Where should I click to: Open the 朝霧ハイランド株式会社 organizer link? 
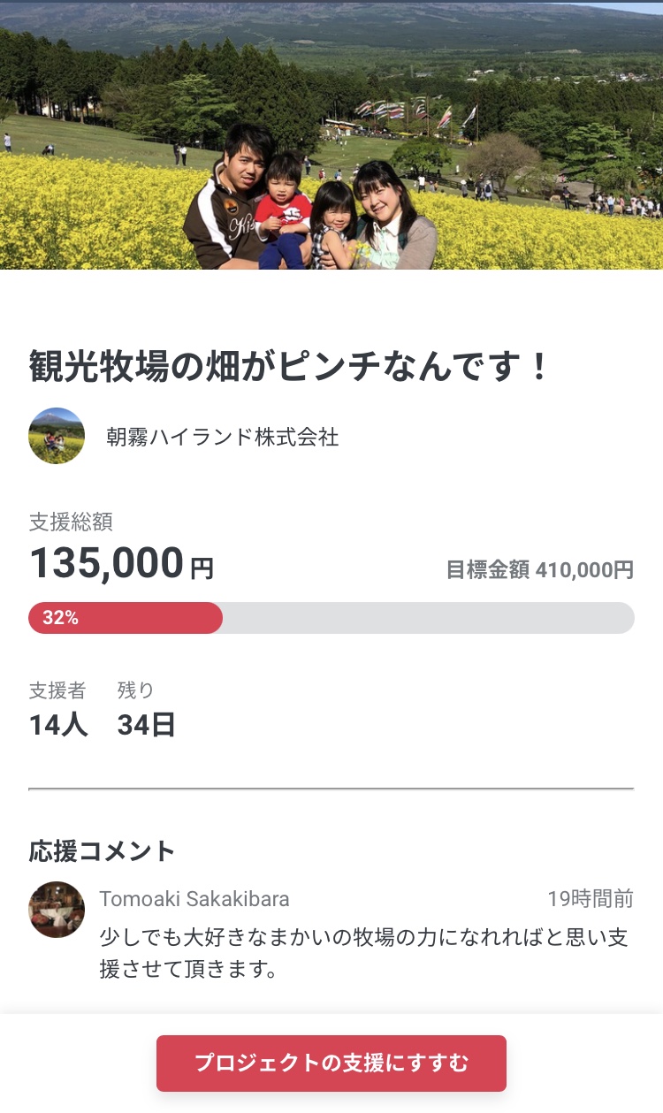pos(222,437)
